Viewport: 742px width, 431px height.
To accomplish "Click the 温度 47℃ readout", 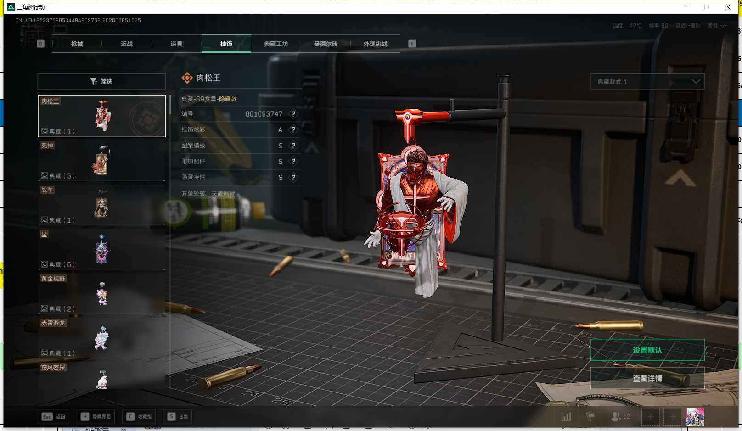I will (x=627, y=26).
